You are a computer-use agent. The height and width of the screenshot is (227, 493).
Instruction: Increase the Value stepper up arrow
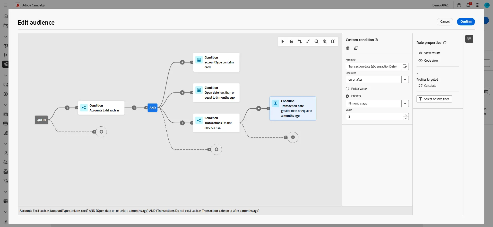tap(406, 115)
